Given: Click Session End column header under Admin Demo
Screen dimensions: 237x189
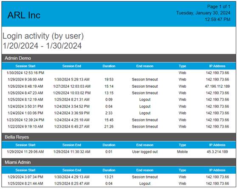Looking at the screenshot, I should (72, 66).
